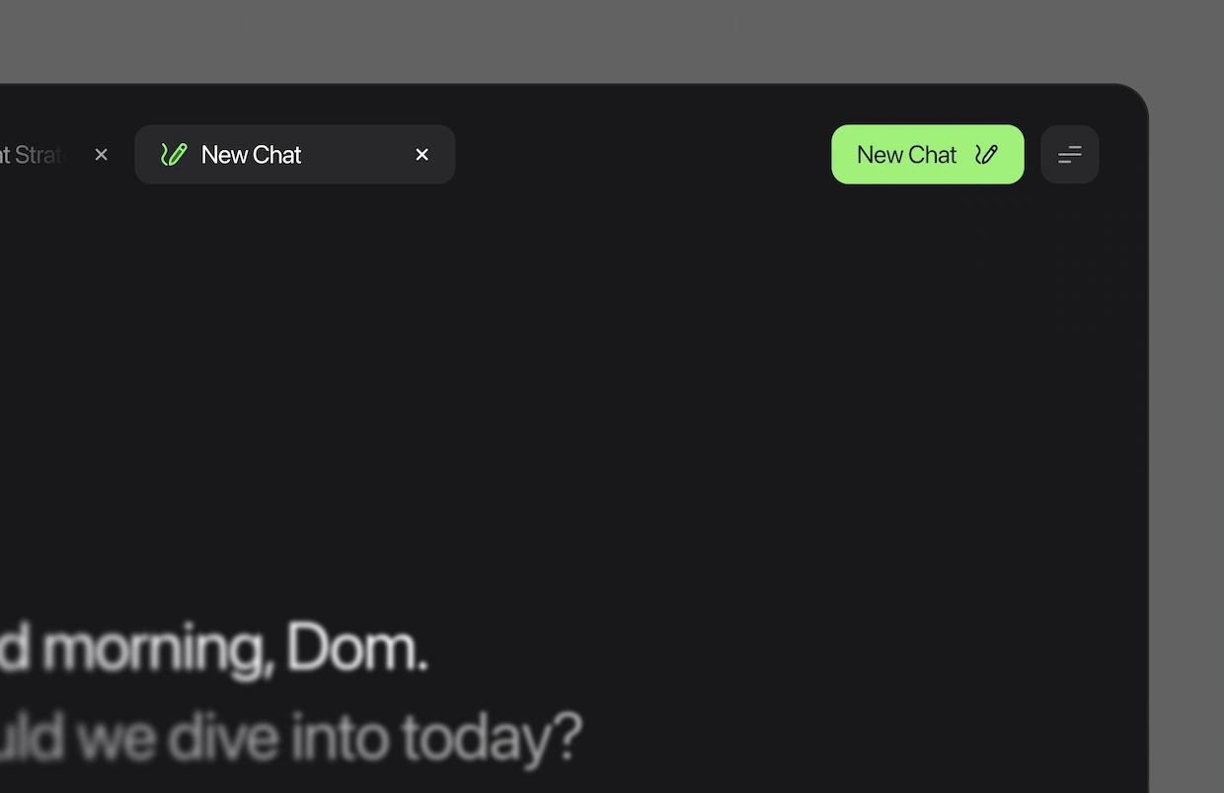Click the "New Chat" text on green button
This screenshot has width=1224, height=793.
click(x=906, y=155)
